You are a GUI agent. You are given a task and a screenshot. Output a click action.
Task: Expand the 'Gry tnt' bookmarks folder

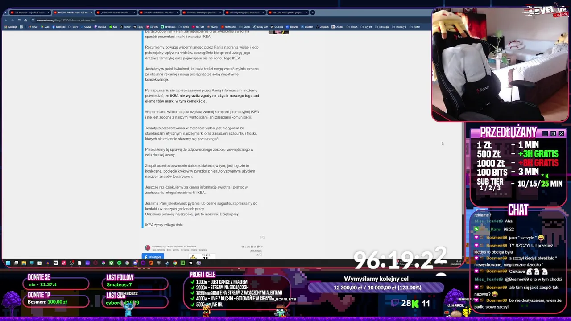367,27
